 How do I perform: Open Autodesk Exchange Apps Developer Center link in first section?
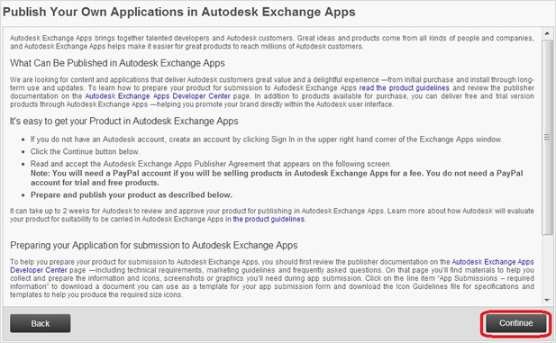[x=158, y=96]
